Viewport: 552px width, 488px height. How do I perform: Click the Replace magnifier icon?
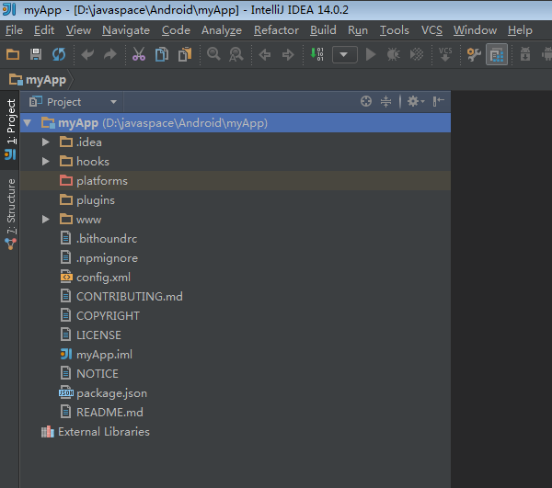point(236,54)
